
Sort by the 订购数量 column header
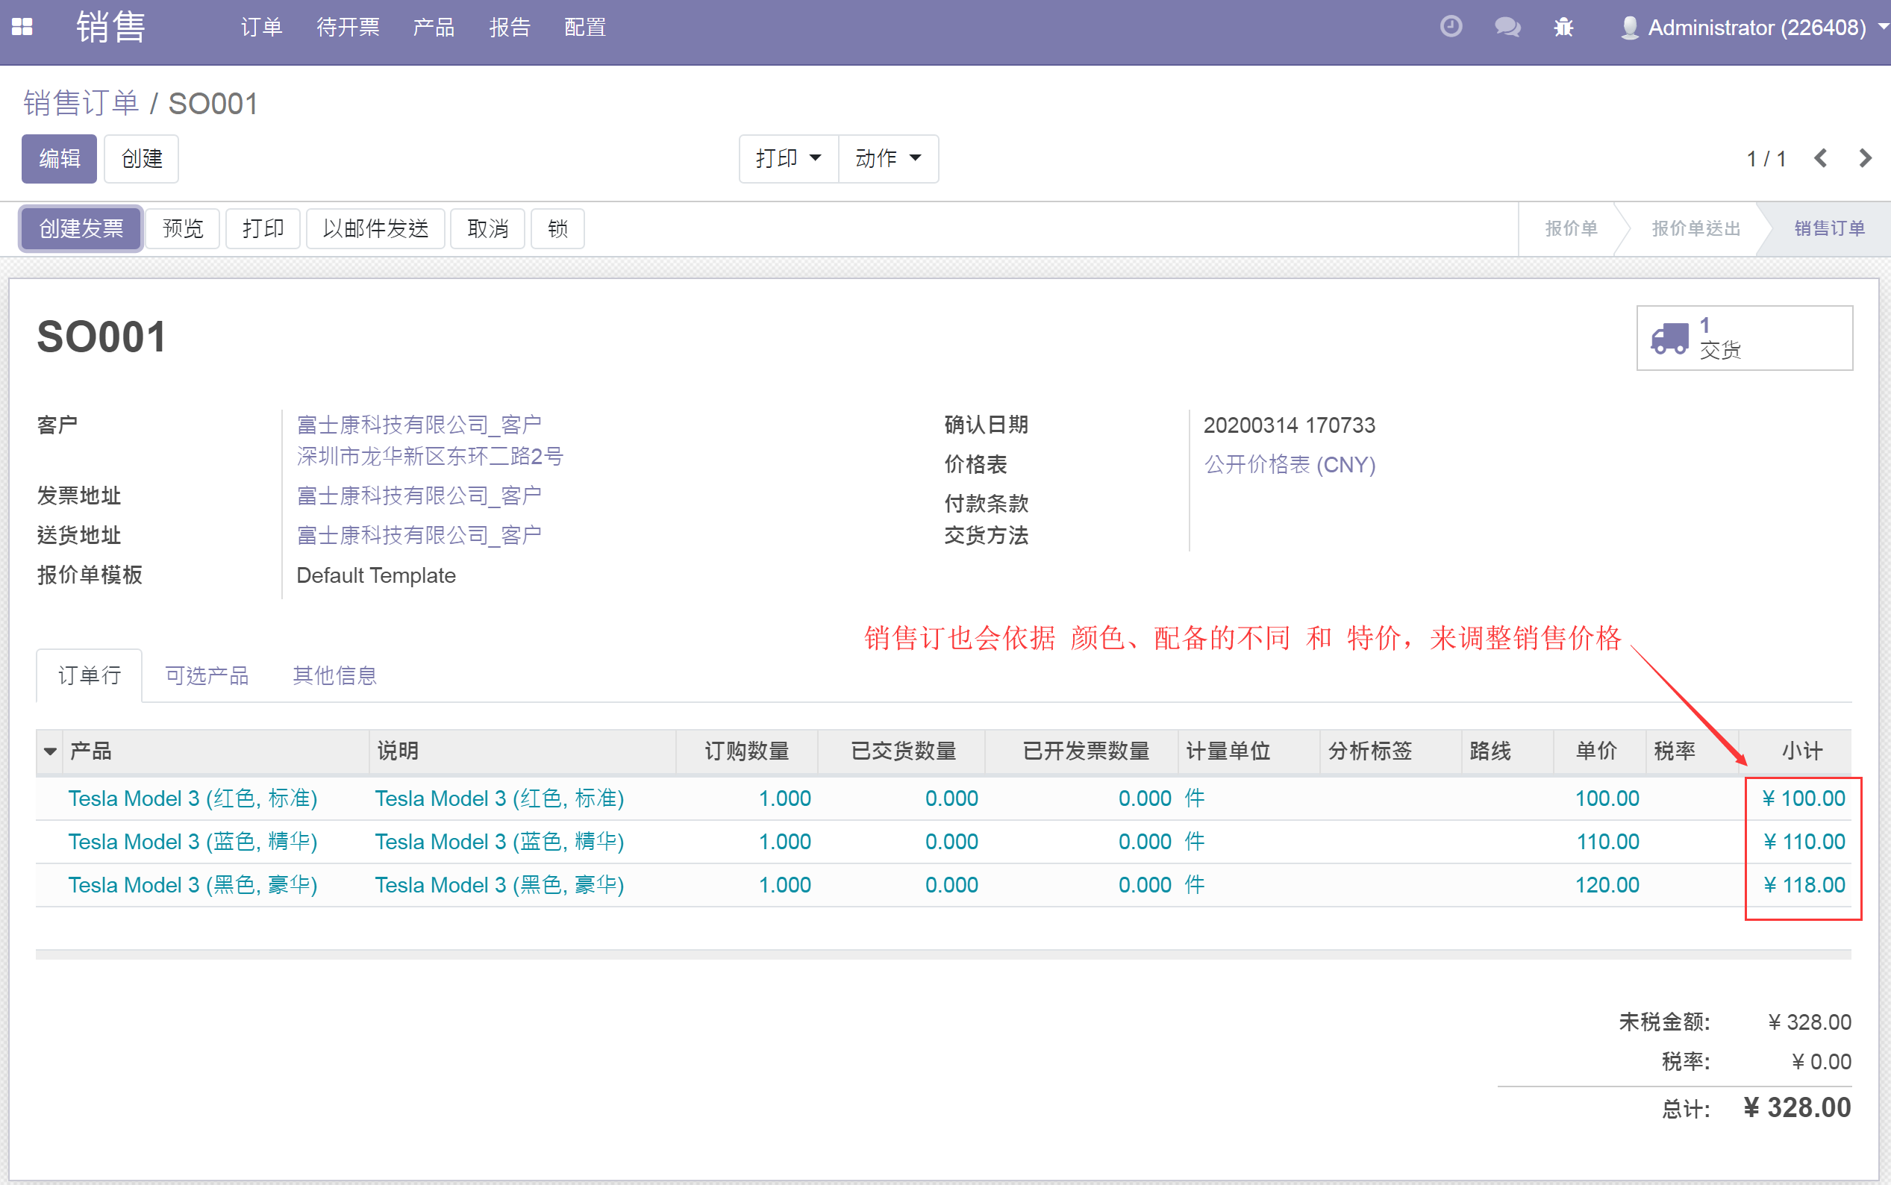tap(746, 751)
